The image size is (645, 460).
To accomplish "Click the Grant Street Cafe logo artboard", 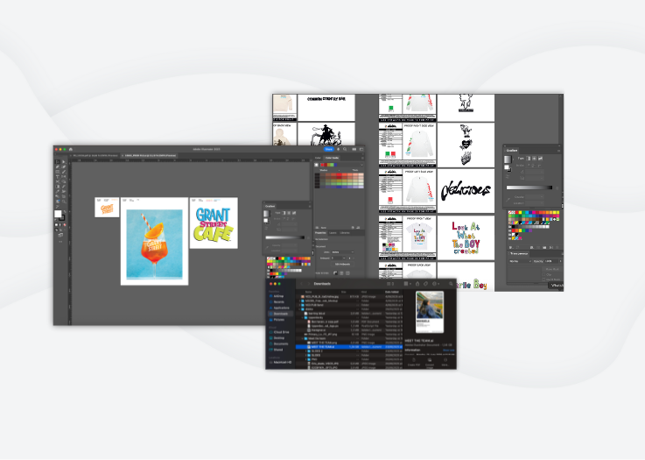I will pyautogui.click(x=214, y=223).
